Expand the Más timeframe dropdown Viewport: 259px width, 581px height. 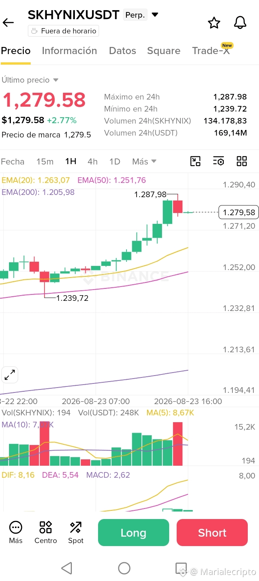[x=144, y=161]
